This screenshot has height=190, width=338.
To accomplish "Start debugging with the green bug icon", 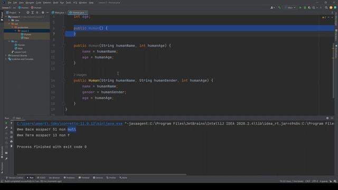I will (305, 7).
